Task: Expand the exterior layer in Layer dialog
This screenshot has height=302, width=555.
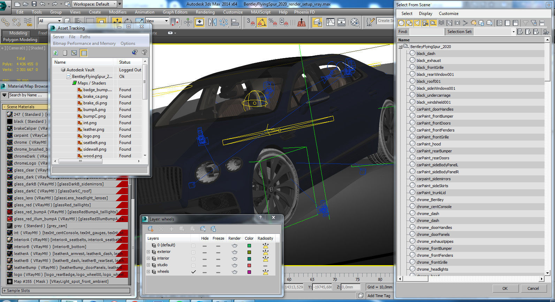Action: point(149,252)
